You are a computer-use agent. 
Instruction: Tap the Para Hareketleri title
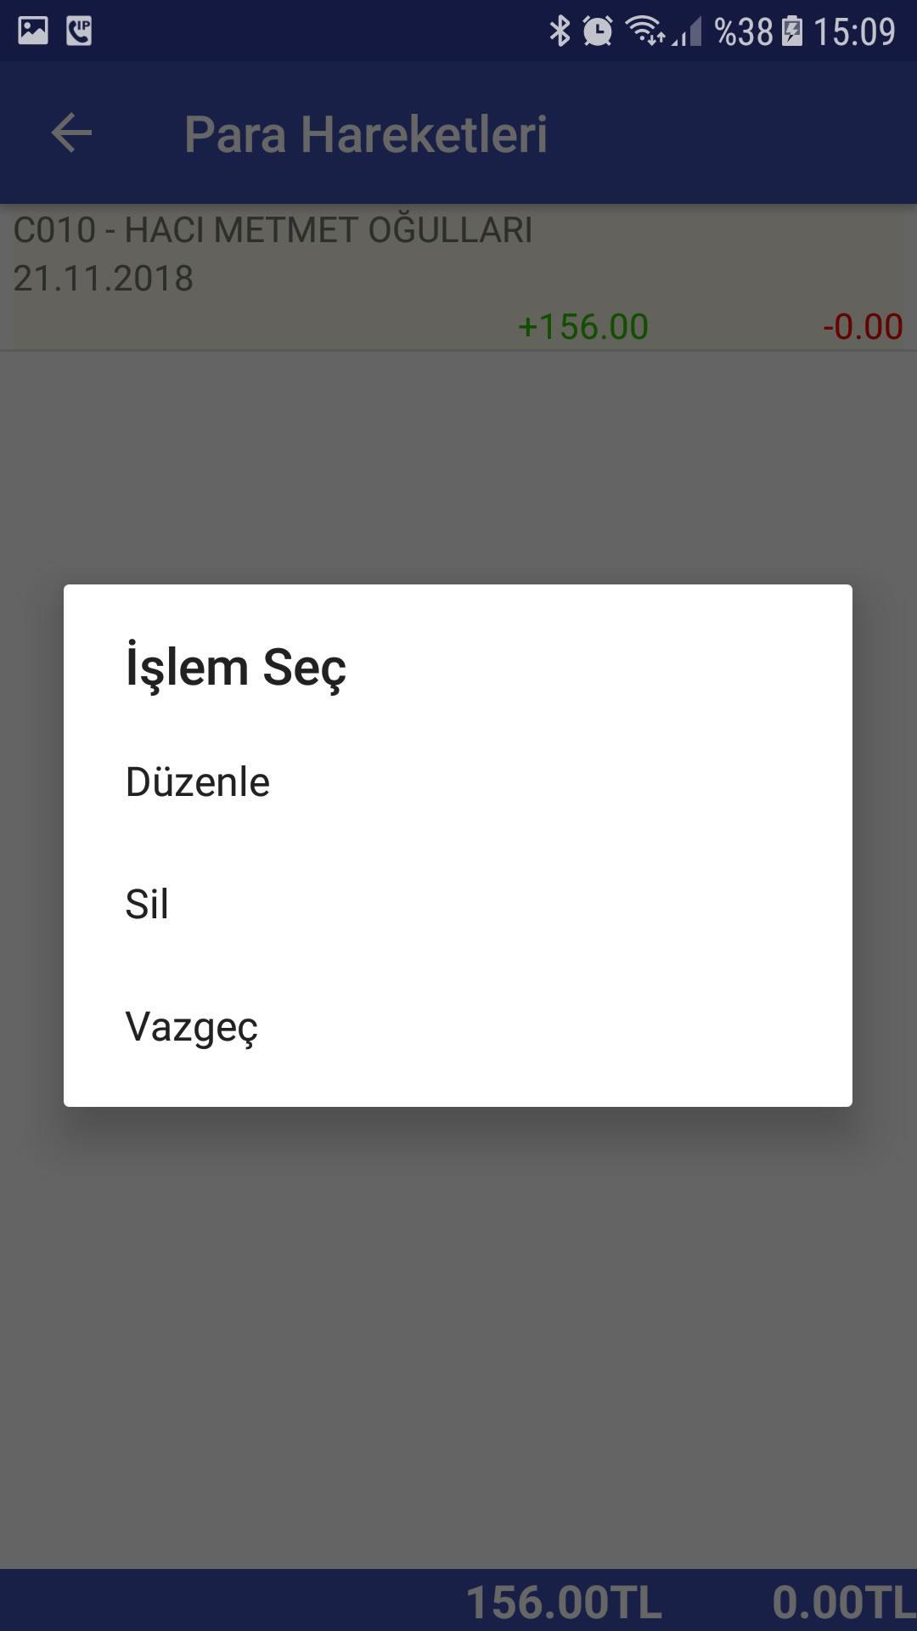point(366,134)
